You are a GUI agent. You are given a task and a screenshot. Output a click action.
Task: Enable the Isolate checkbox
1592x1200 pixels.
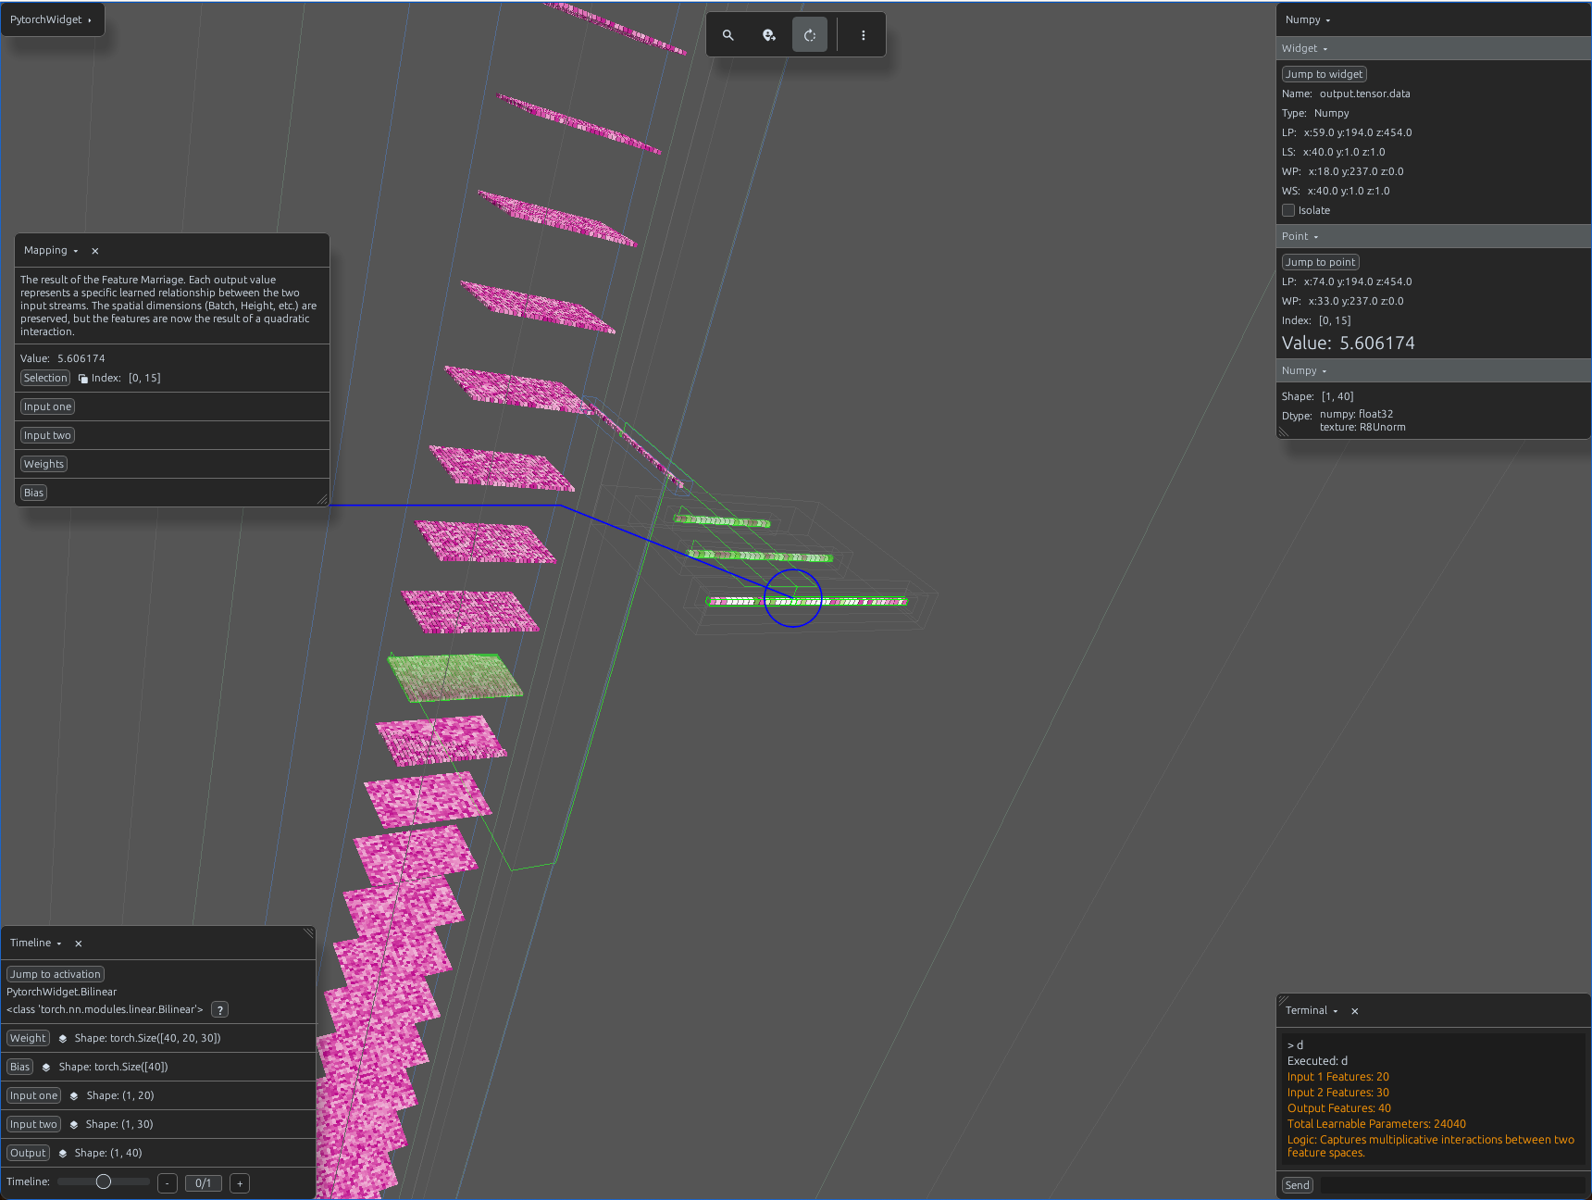[x=1288, y=210]
